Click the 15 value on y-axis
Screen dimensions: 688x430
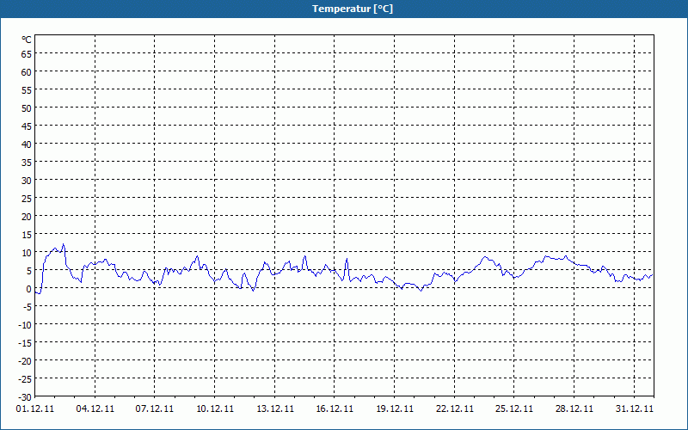[27, 235]
